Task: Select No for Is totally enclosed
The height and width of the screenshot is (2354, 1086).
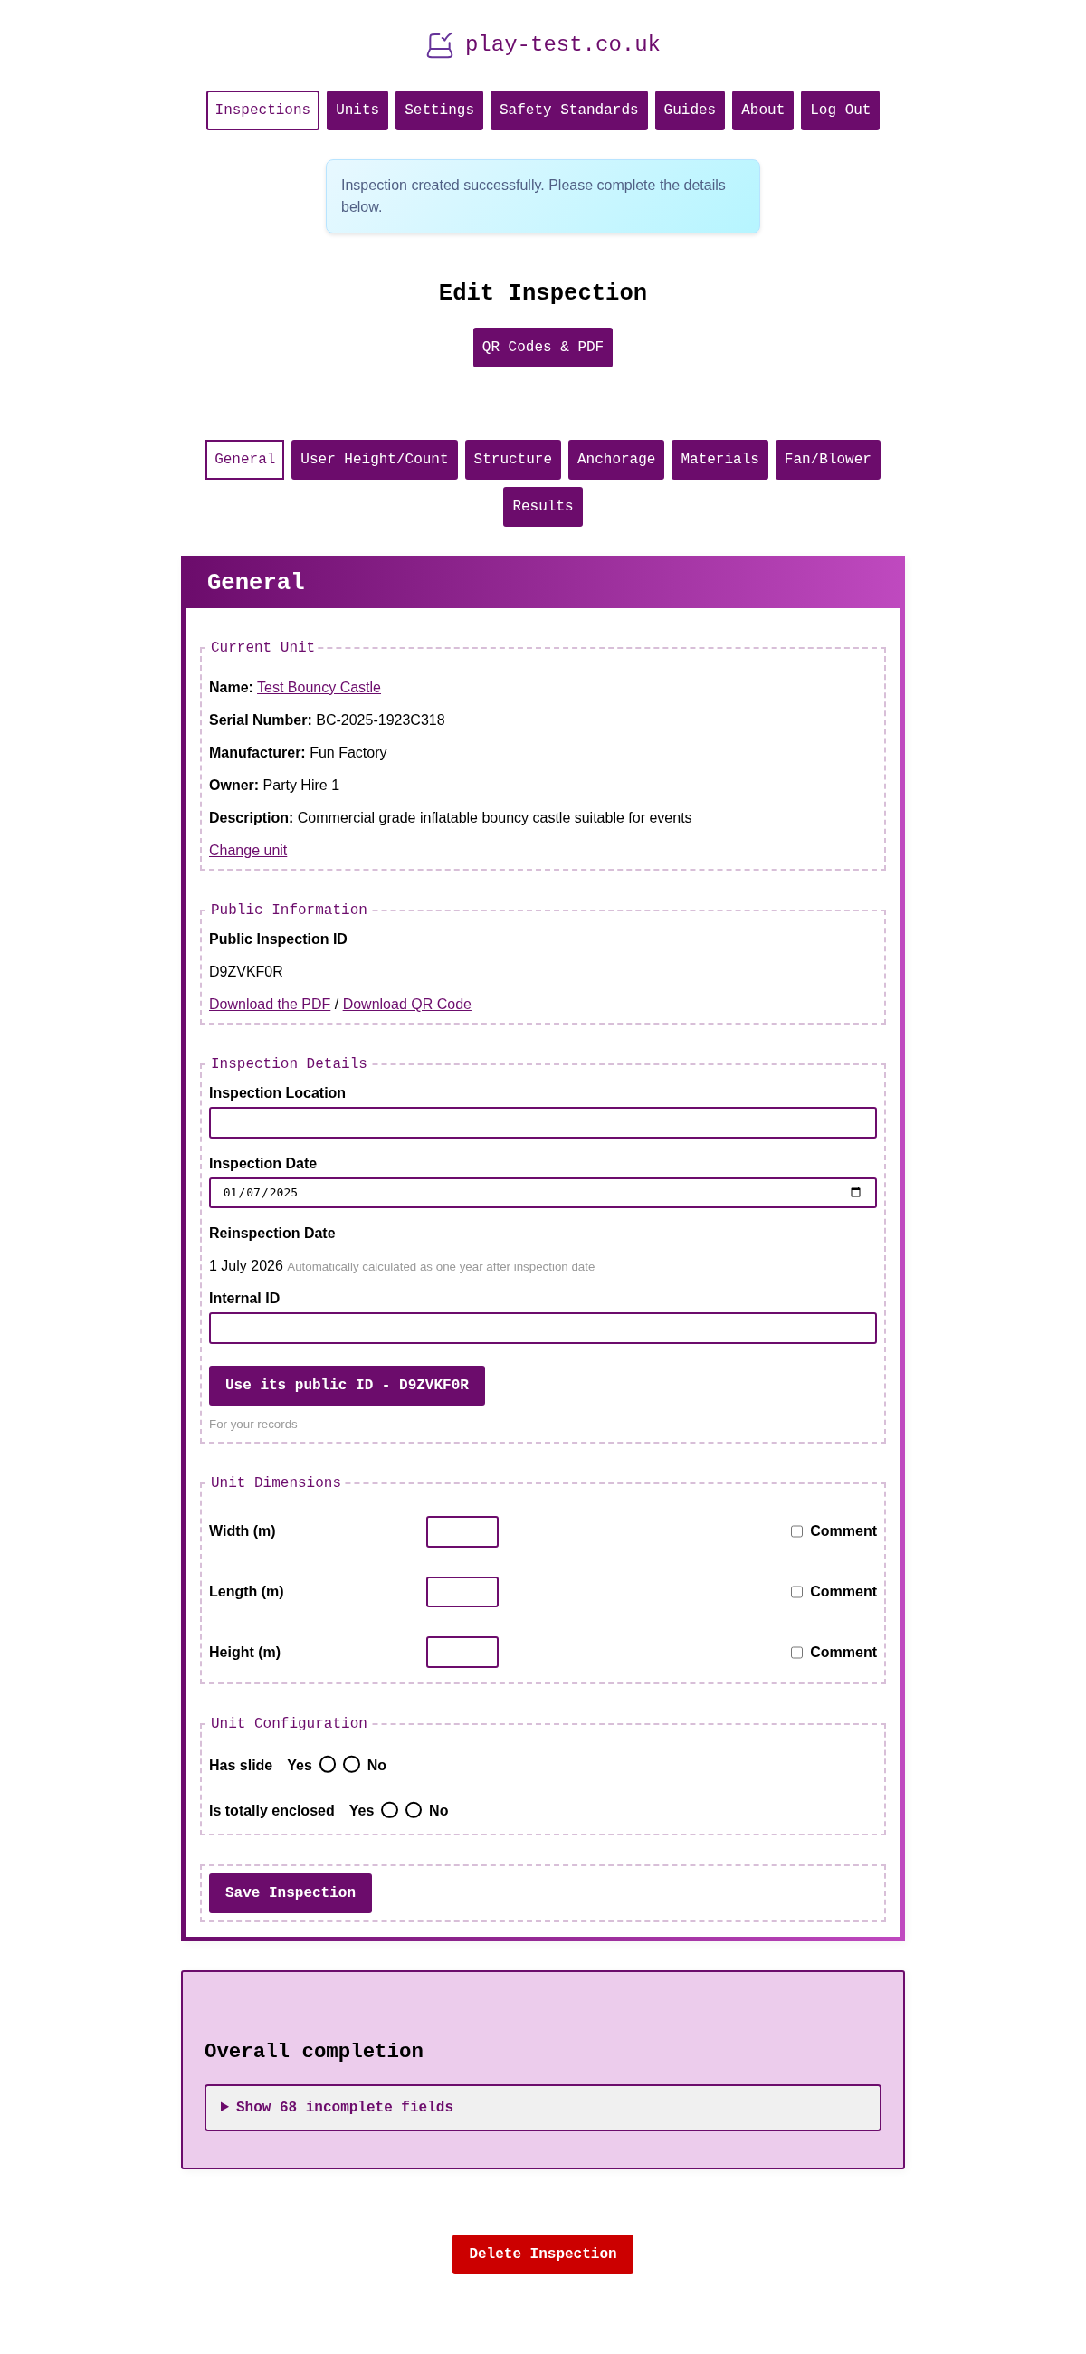Action: 414,1809
